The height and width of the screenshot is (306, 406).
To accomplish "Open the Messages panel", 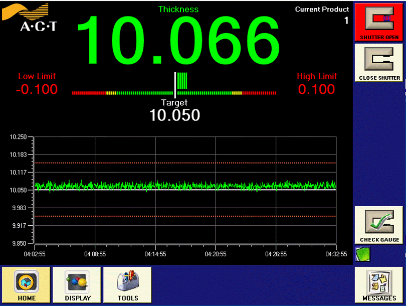I will pyautogui.click(x=379, y=285).
